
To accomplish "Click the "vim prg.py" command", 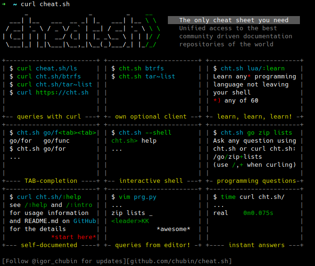I will [x=137, y=197].
